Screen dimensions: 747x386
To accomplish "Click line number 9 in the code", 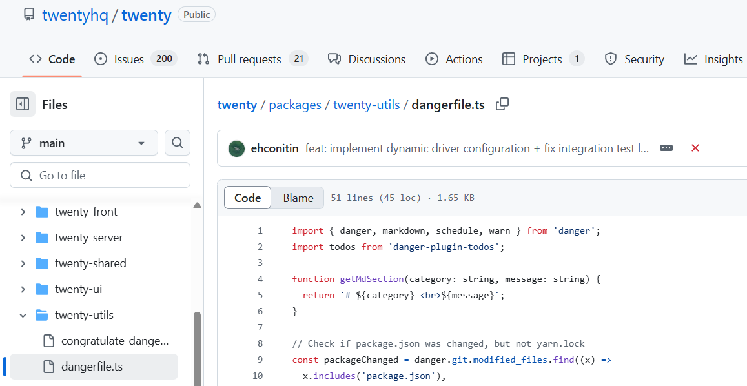I will (260, 360).
